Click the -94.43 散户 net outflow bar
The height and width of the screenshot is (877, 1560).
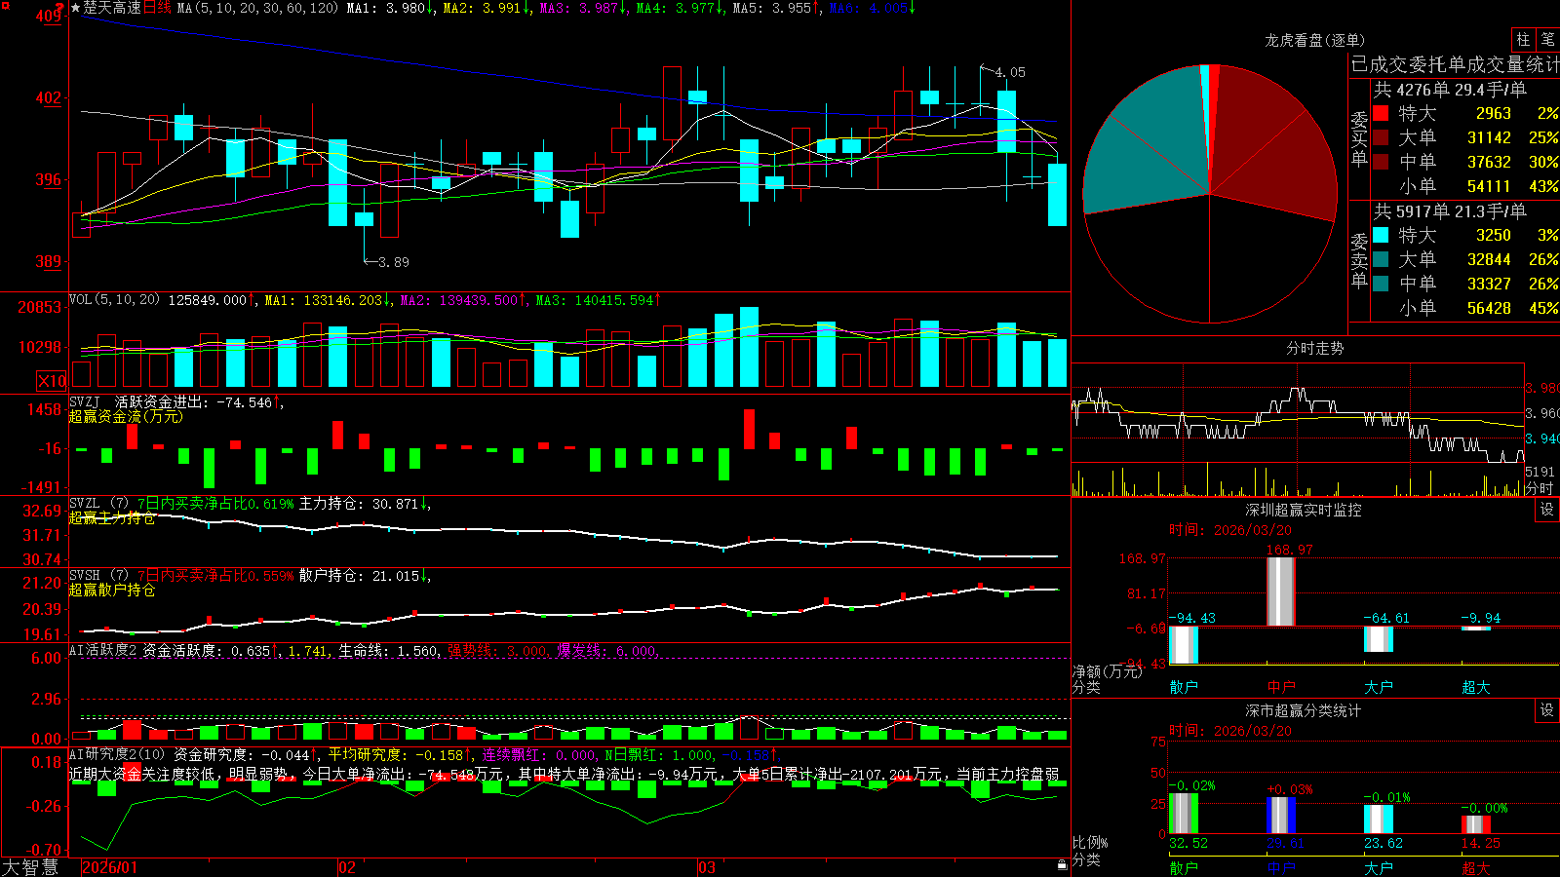point(1184,645)
